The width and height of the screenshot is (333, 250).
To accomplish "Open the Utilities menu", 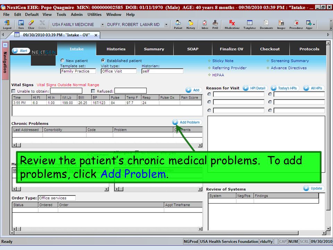I will coord(94,15).
